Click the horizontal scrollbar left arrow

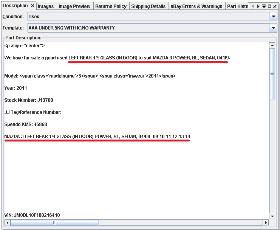pyautogui.click(x=7, y=223)
